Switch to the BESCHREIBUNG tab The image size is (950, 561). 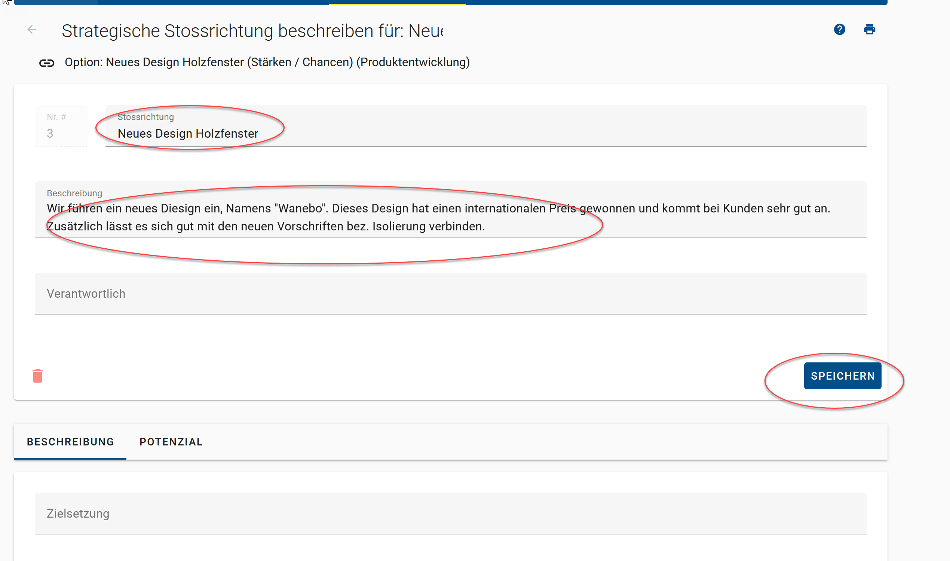[x=70, y=442]
